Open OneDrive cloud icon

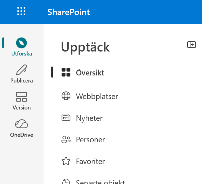tap(21, 124)
